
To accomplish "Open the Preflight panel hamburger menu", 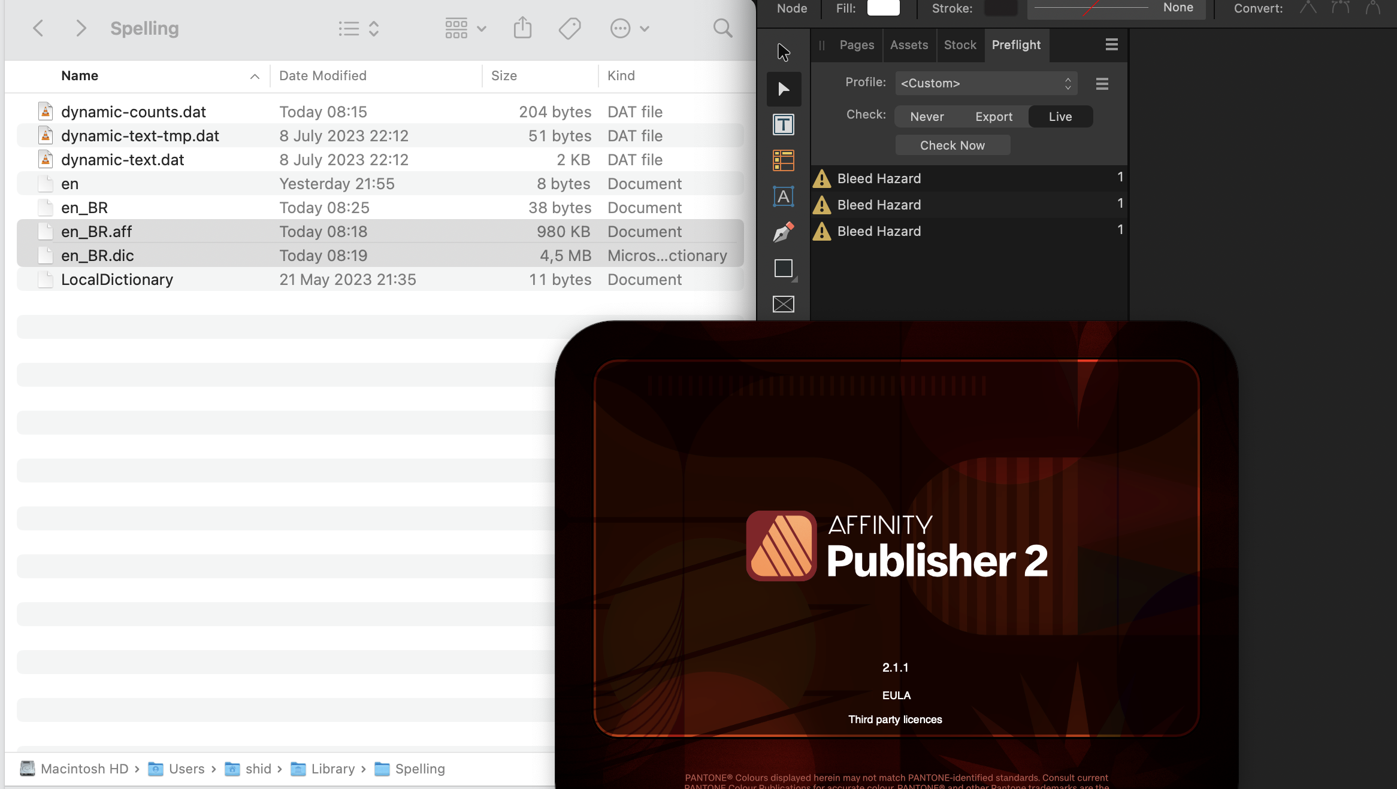I will (1111, 45).
